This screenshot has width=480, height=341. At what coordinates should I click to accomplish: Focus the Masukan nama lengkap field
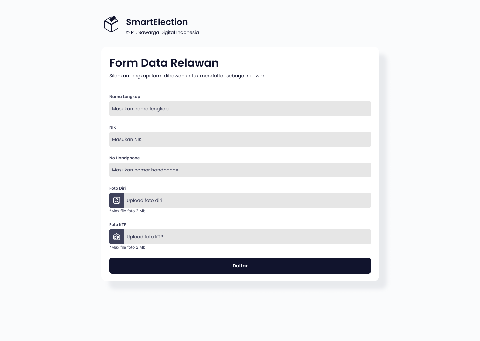pyautogui.click(x=240, y=109)
